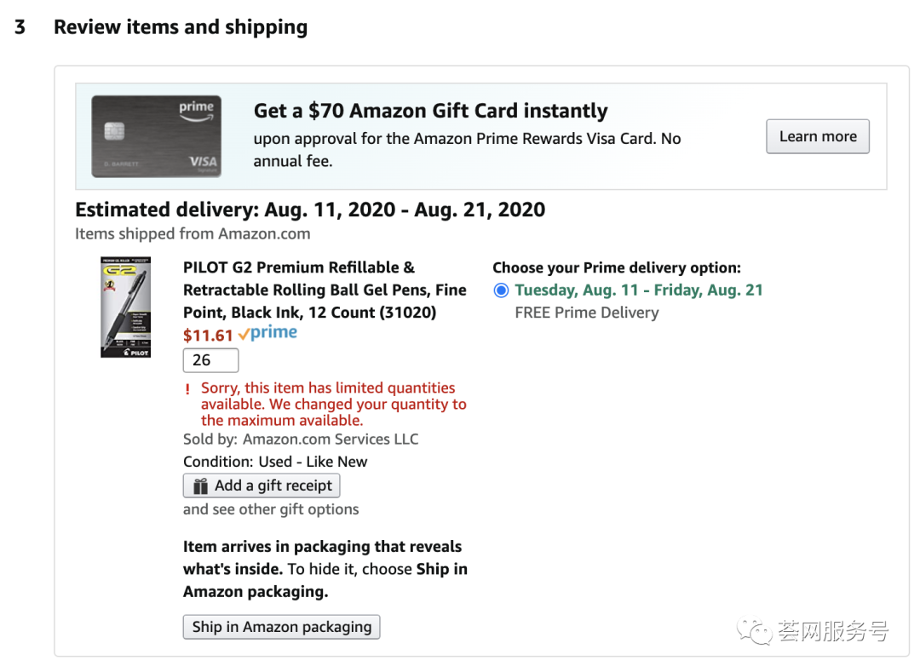920x672 pixels.
Task: Click the gift box icon
Action: (201, 486)
